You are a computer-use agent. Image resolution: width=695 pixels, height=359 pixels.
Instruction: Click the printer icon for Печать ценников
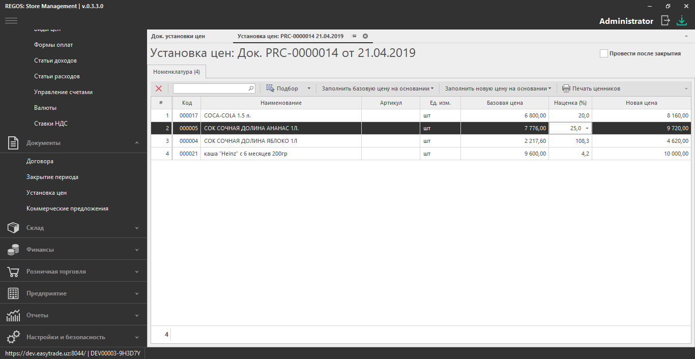pos(566,88)
